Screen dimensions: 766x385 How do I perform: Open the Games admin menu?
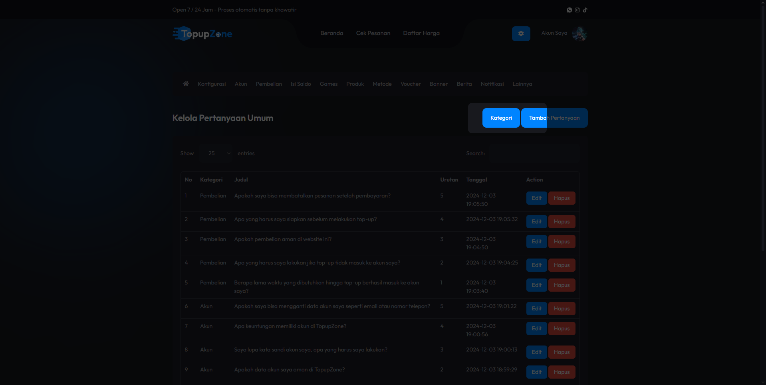click(329, 84)
